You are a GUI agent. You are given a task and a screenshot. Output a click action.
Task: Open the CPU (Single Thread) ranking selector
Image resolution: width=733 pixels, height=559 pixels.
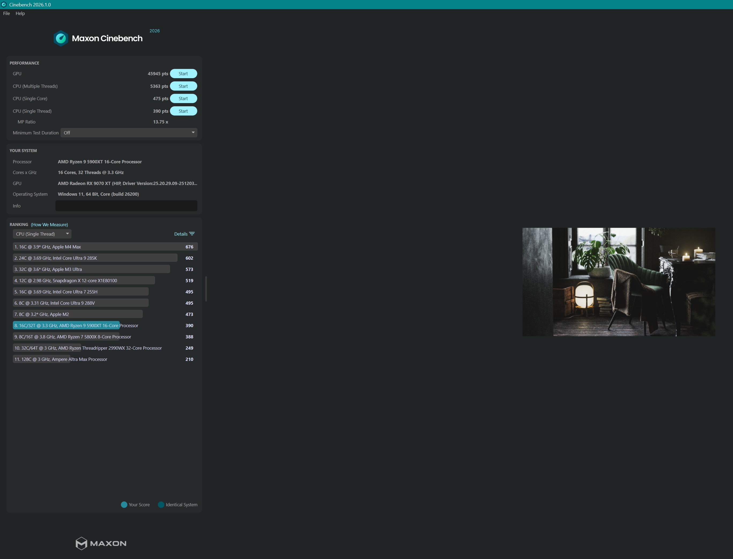click(42, 233)
